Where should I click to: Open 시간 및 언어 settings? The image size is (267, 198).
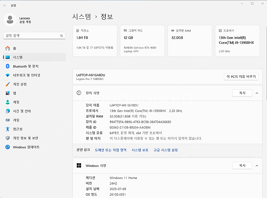click(x=34, y=111)
